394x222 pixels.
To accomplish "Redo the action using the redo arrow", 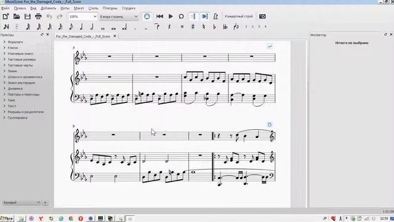I will 60,17.
